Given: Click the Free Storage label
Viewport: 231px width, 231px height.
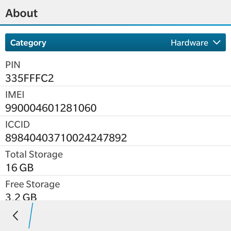Looking at the screenshot, I should tap(33, 184).
